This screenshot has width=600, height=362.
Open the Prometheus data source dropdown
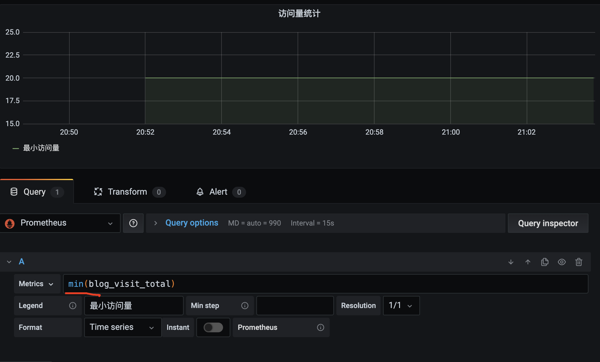coord(60,223)
